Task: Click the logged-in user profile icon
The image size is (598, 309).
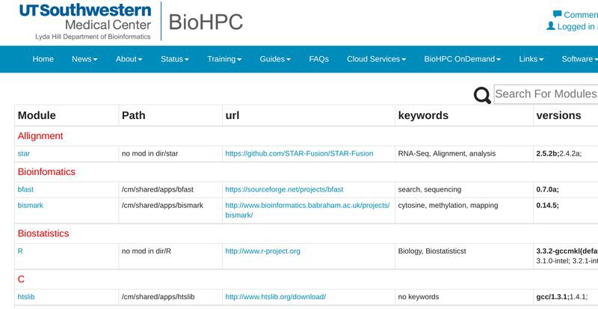Action: click(x=551, y=26)
